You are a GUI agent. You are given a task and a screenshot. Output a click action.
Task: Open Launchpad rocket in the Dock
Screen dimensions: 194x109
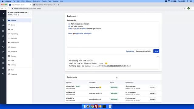pyautogui.click(x=88, y=106)
